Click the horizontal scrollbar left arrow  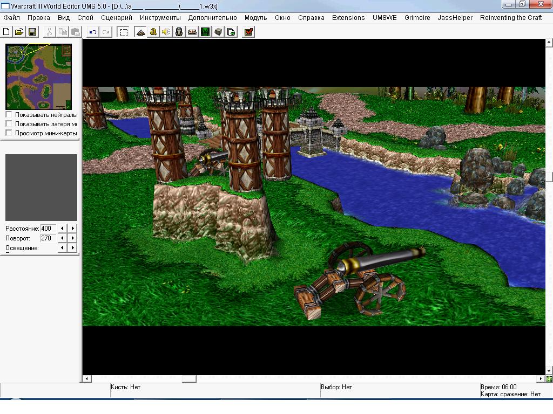[x=87, y=379]
